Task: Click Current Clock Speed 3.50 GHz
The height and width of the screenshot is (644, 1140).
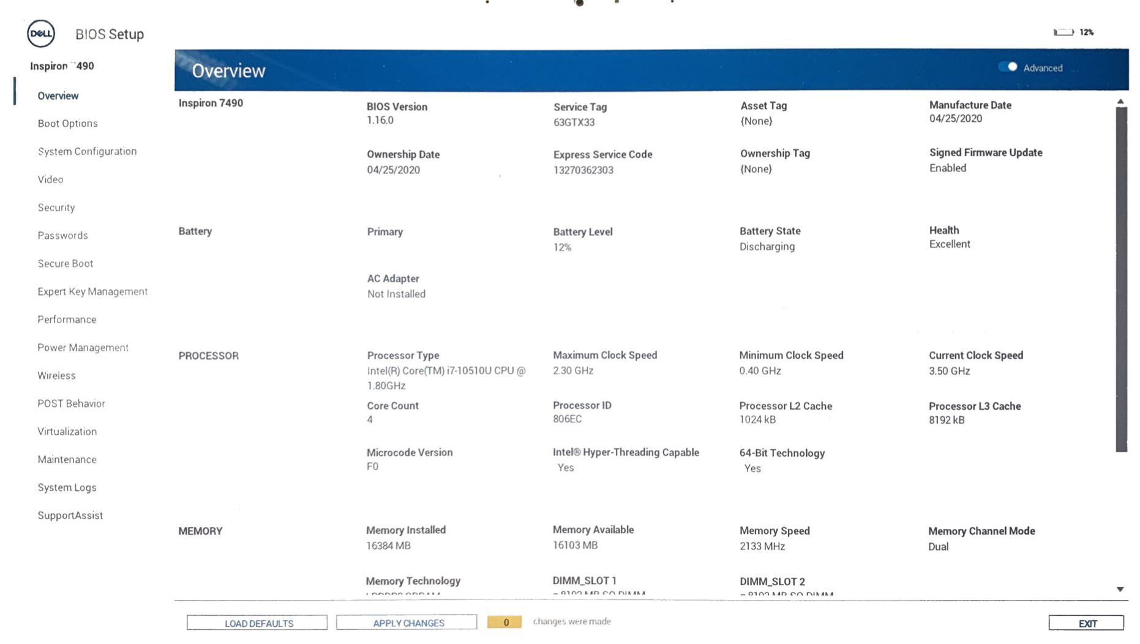Action: click(x=949, y=371)
